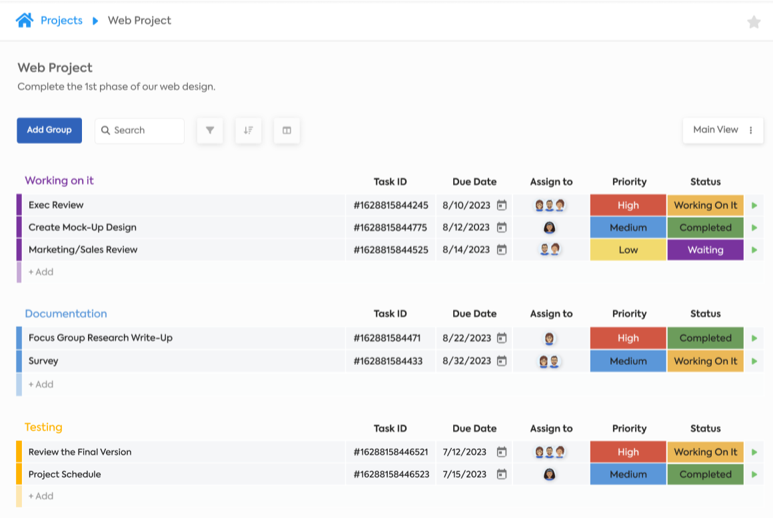Open calendar for Create Mock-Up Design due date
The width and height of the screenshot is (773, 518).
pyautogui.click(x=501, y=228)
